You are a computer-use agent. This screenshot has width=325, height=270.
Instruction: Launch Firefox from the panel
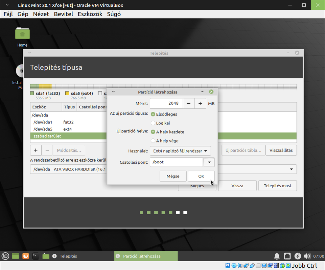[x=25, y=256]
